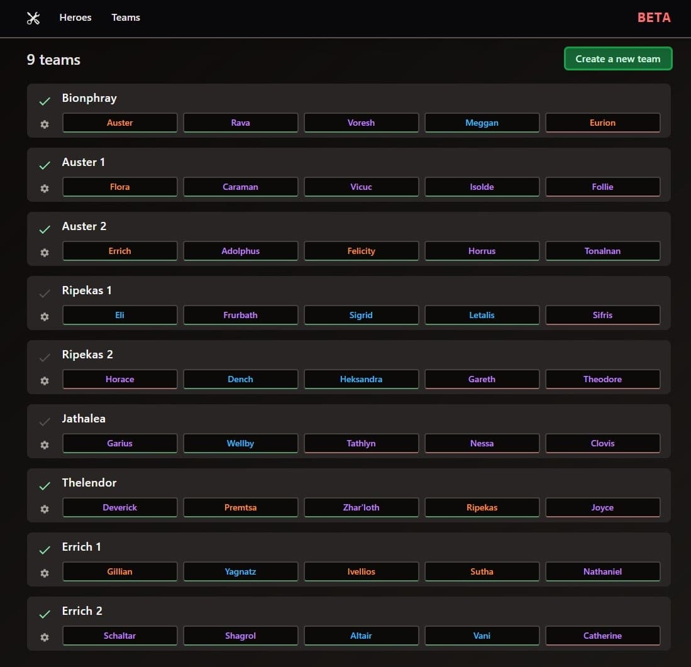The image size is (691, 667).
Task: Select hero Sigrid in Ripekas 1
Action: tap(361, 315)
